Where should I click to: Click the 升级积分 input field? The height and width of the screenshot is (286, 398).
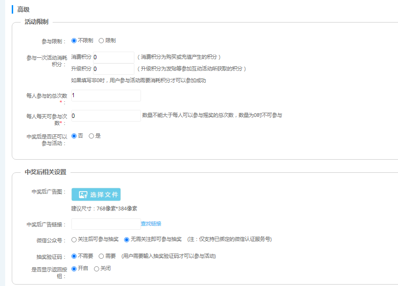(114, 69)
